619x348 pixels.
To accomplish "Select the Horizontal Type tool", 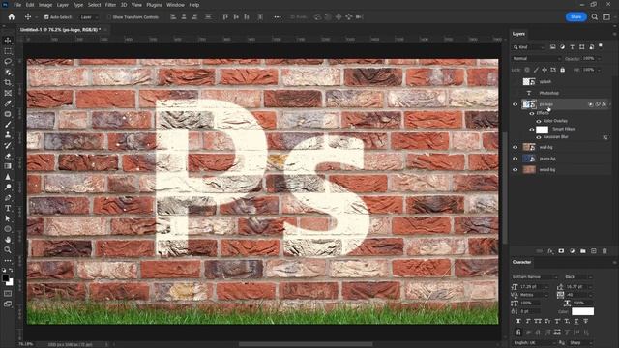I will (x=8, y=208).
